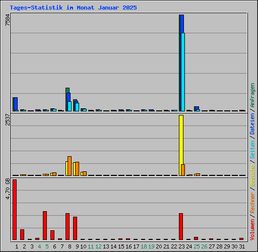258x252 pixels.
Task: Click the red Volumen bar on day 23
Action: point(181,226)
